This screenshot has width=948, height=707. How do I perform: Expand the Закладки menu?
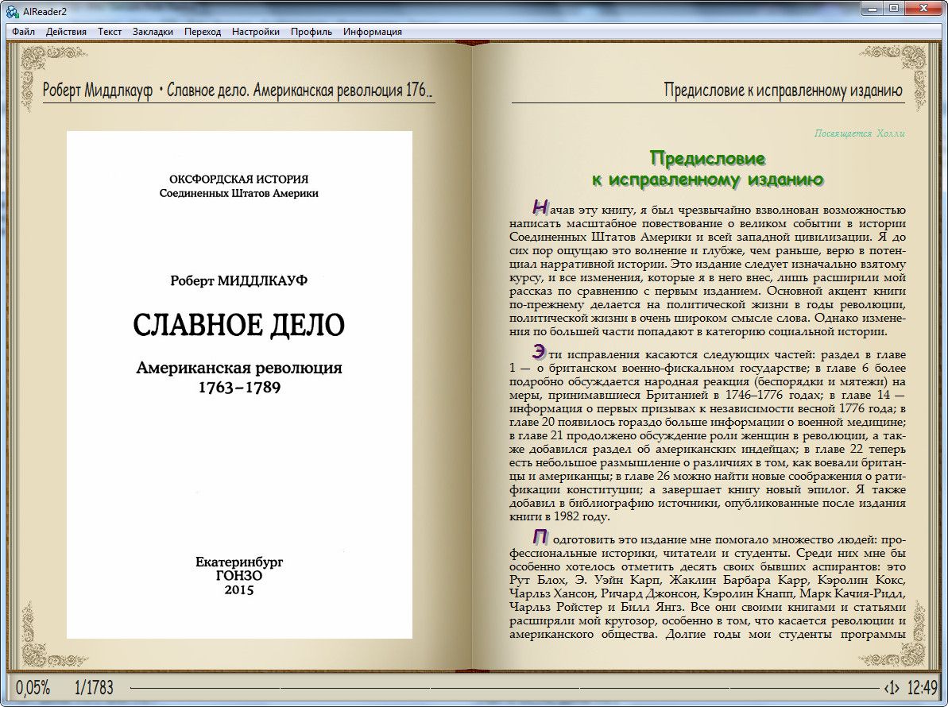[x=153, y=32]
